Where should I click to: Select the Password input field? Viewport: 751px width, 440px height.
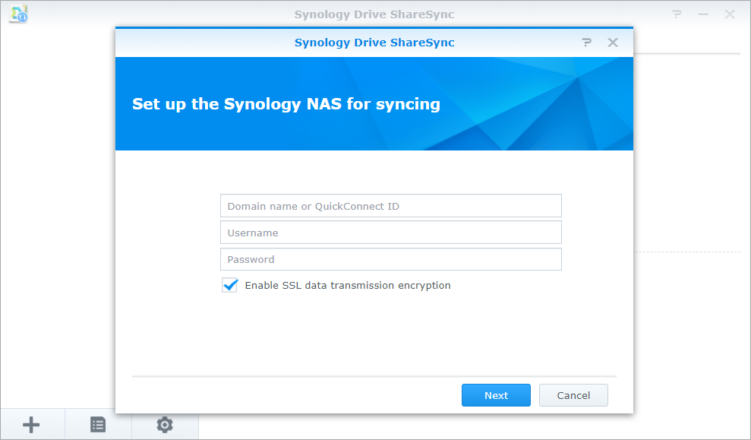click(390, 259)
